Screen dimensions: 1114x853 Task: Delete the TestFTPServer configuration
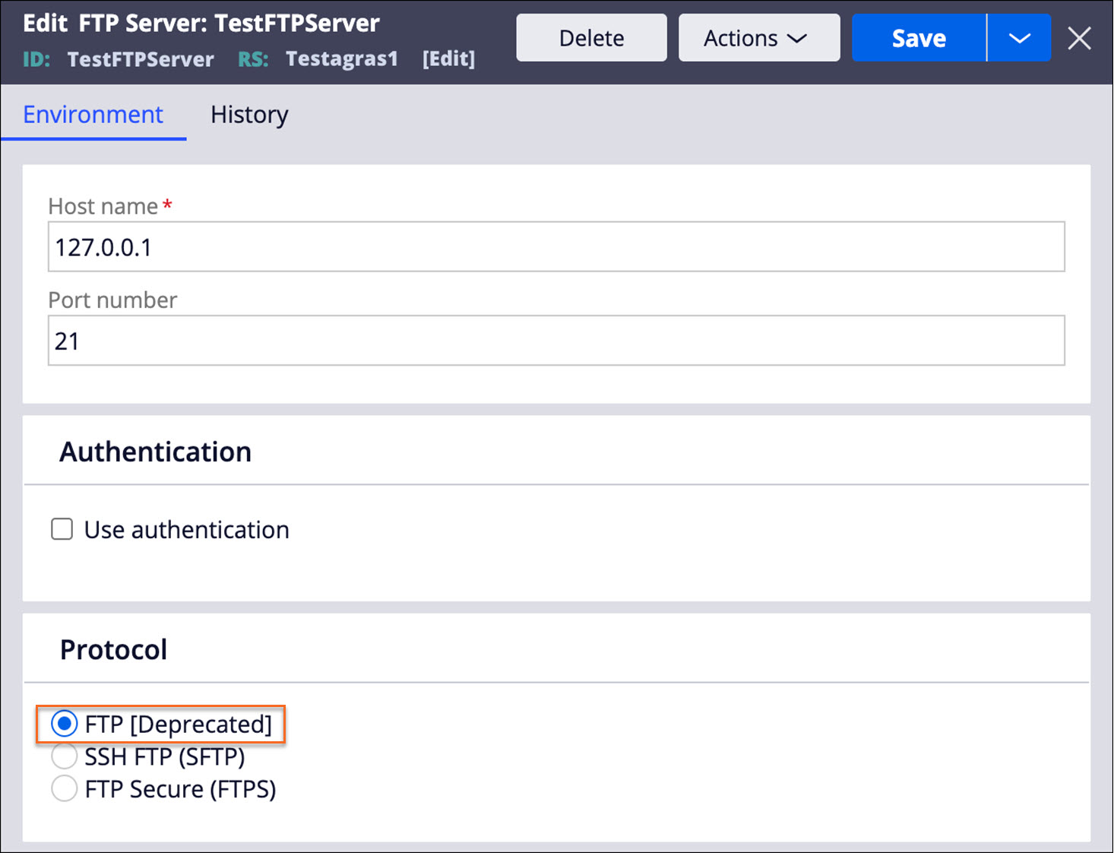pos(591,37)
